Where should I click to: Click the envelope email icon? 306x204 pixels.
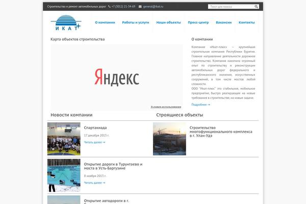[x=140, y=7]
